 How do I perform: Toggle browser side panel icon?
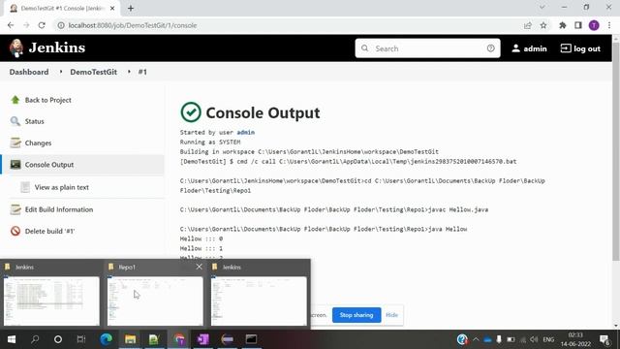578,25
